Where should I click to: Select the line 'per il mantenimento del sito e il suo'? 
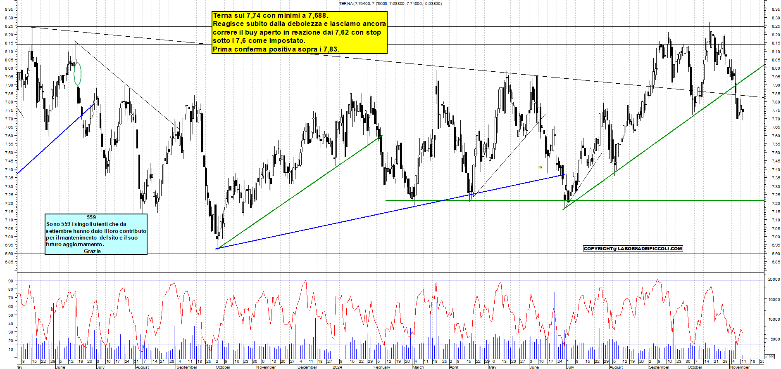pos(92,237)
